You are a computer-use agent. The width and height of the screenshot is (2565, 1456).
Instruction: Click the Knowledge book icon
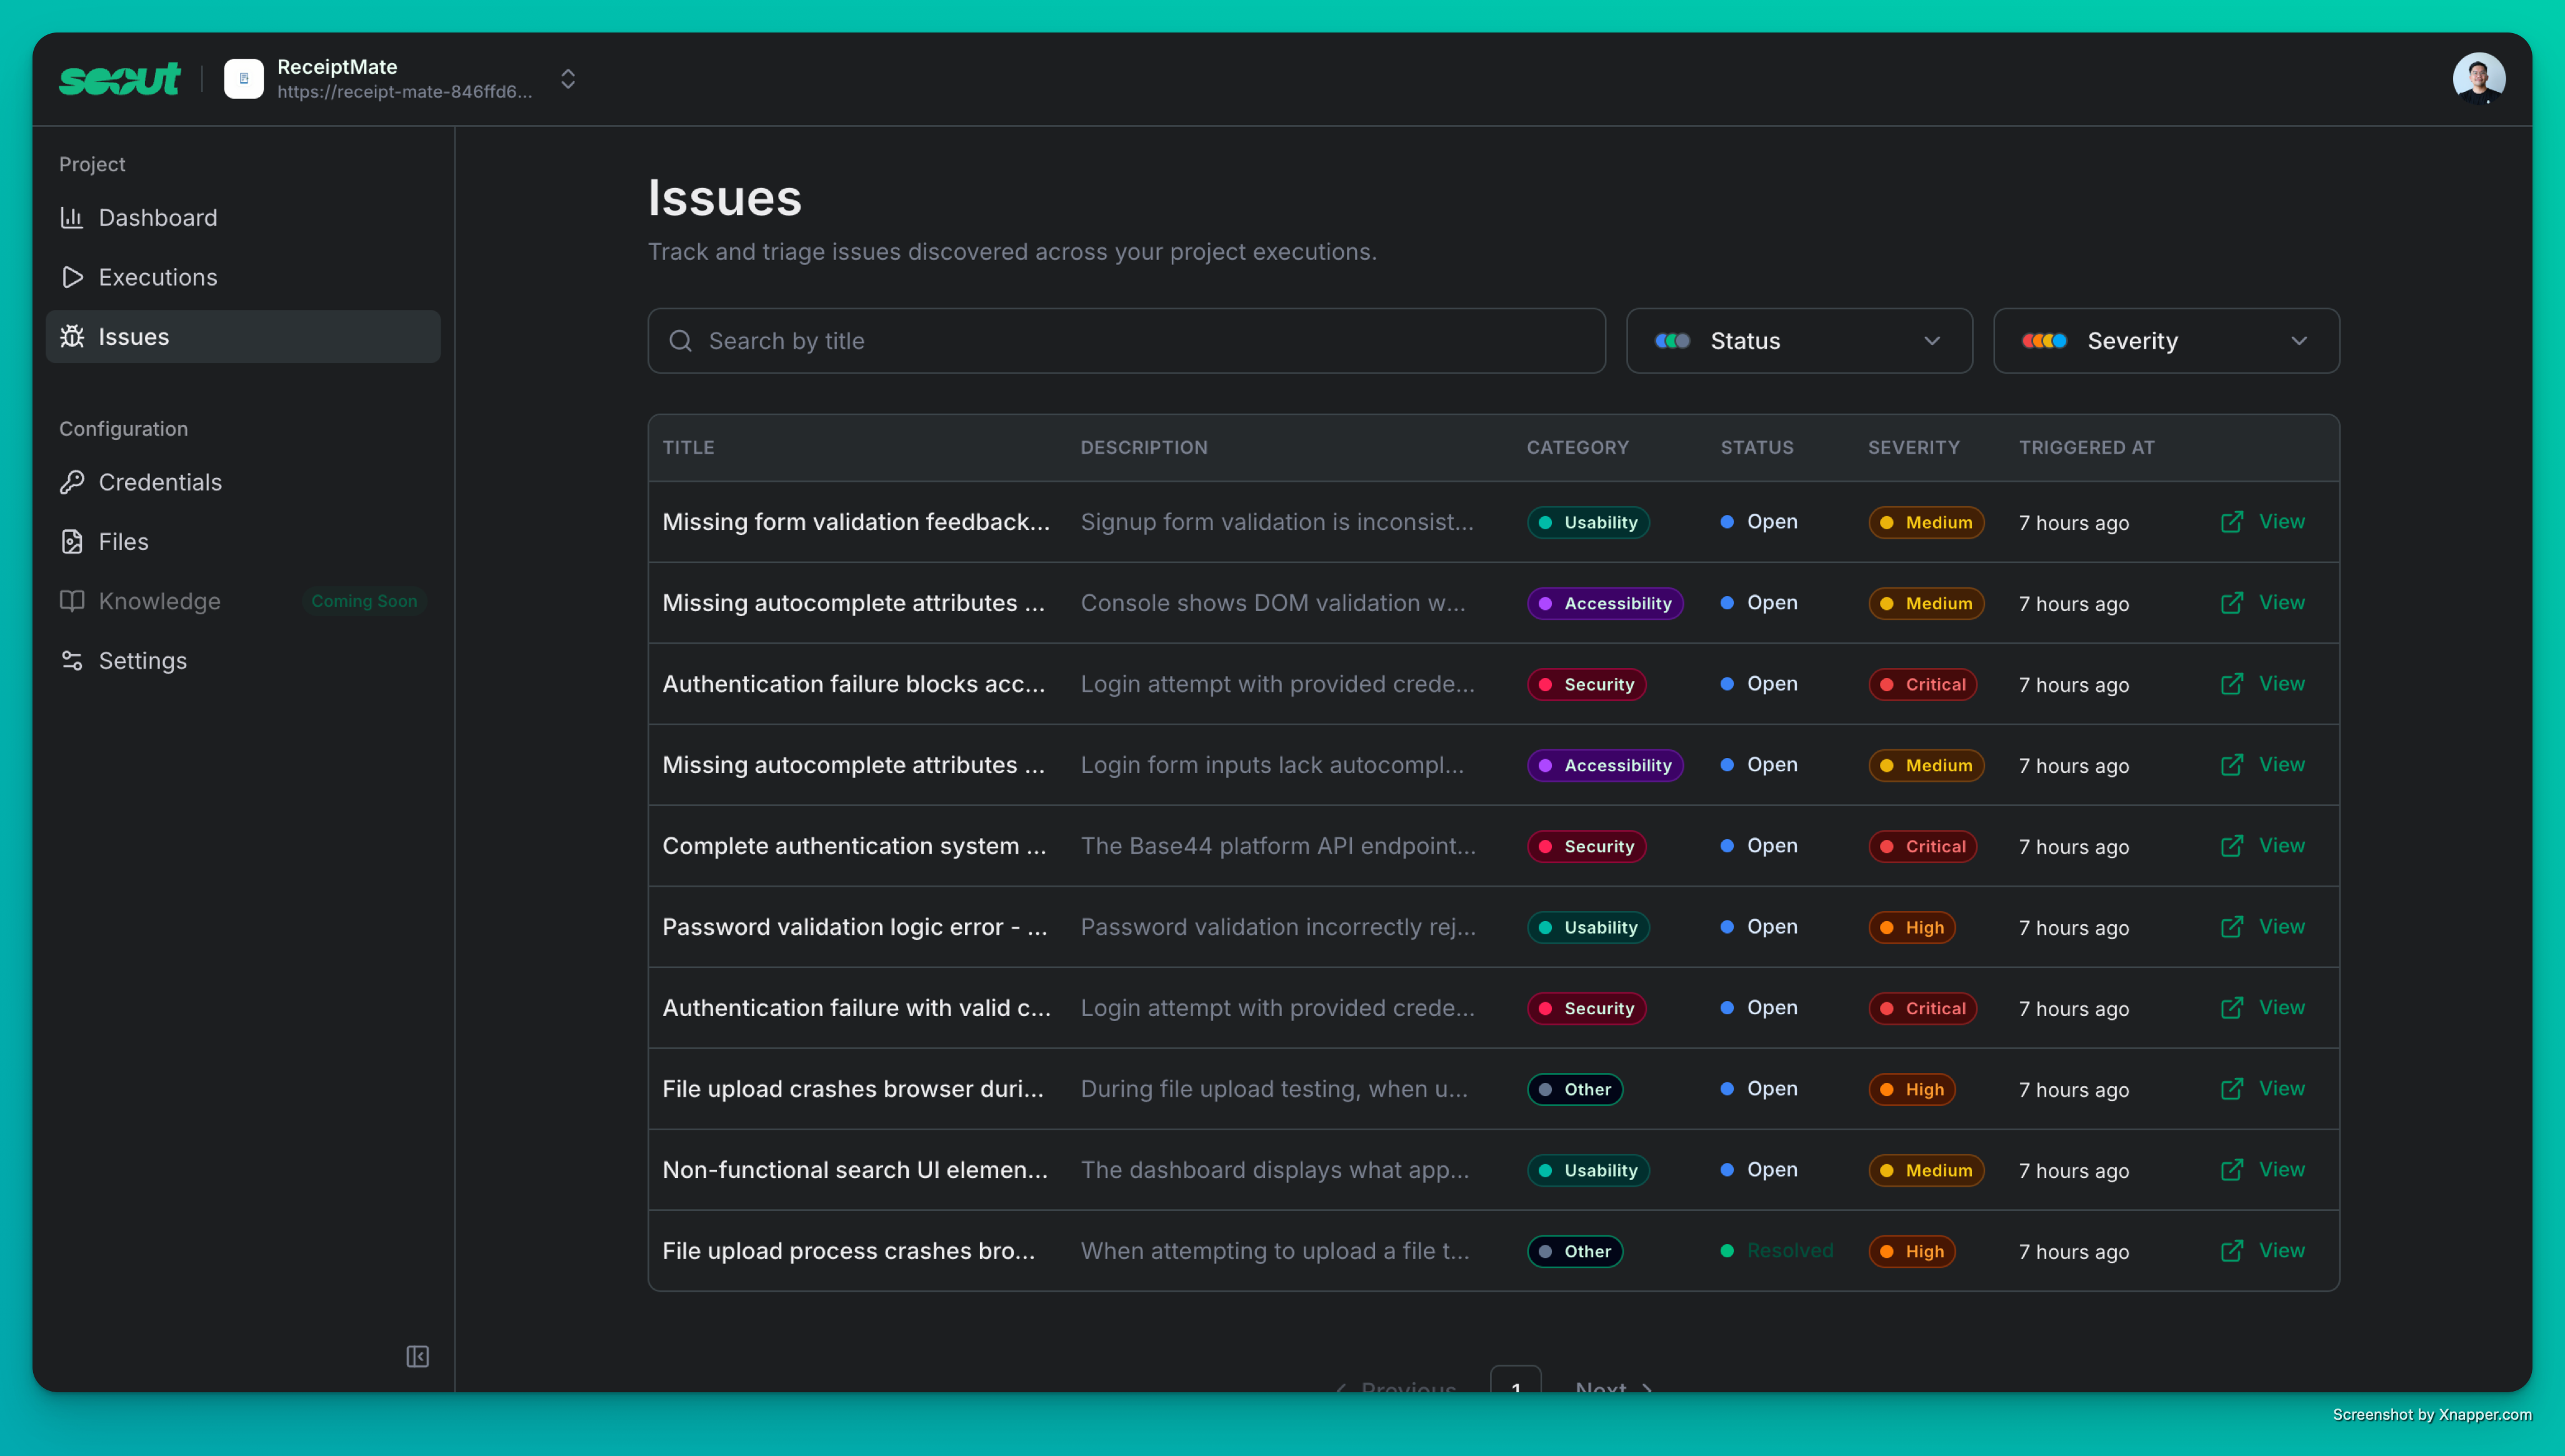tap(71, 601)
